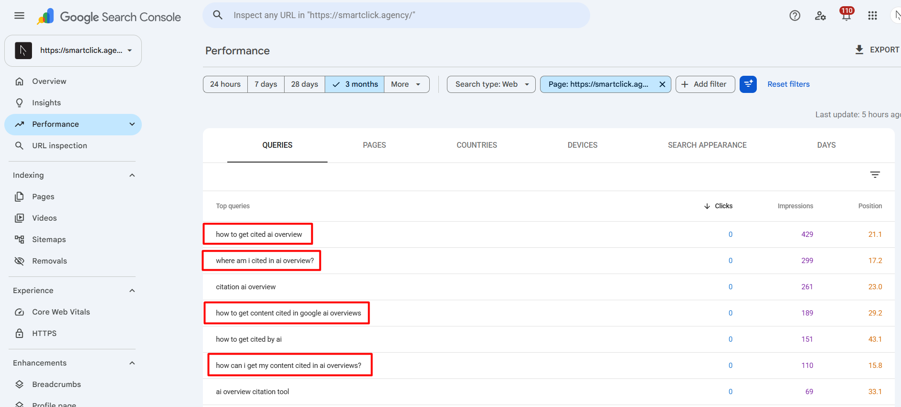Click the Overview home icon
The image size is (901, 407).
coord(20,81)
